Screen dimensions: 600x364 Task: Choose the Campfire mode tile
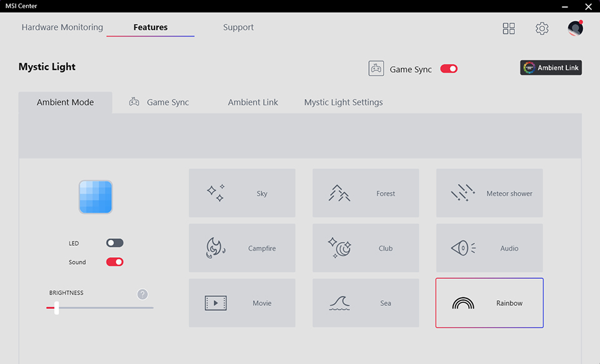(242, 248)
